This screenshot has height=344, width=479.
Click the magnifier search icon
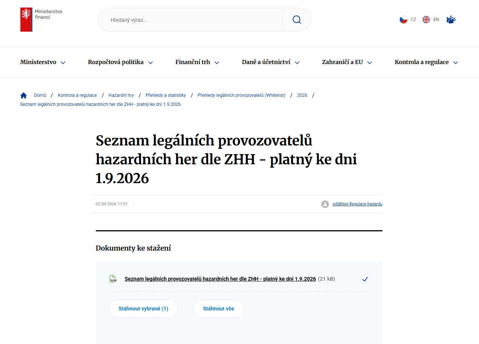(x=297, y=20)
